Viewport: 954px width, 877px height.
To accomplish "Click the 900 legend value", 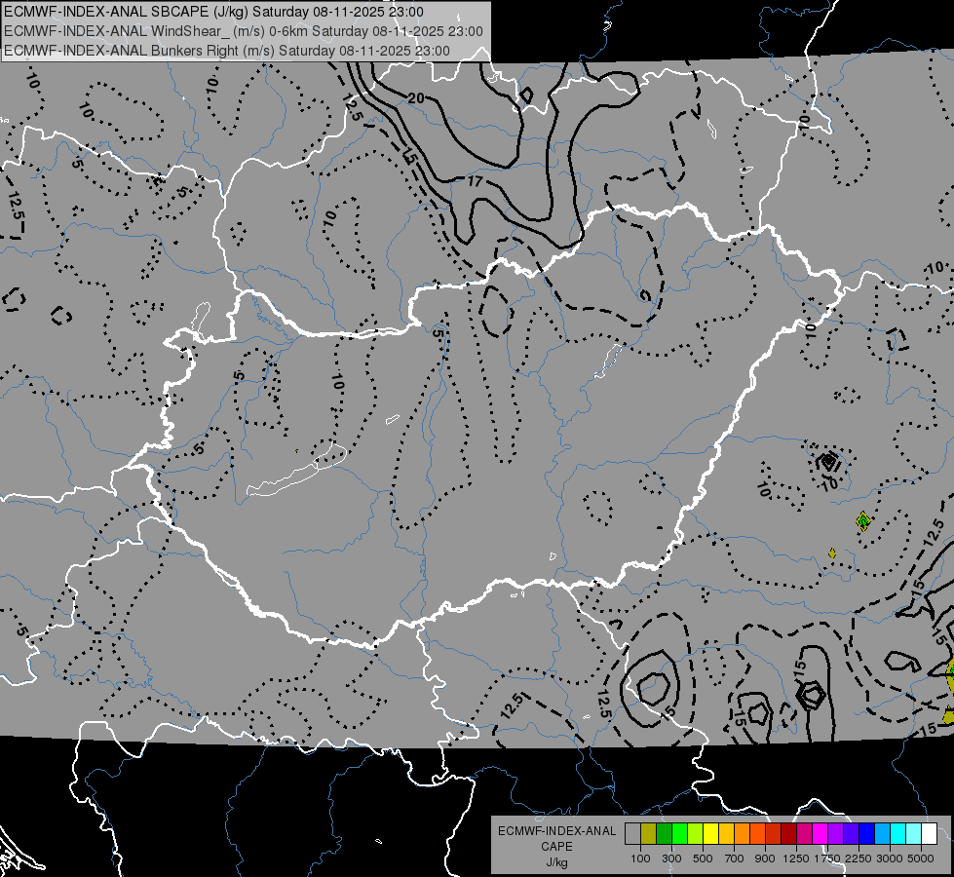I will (765, 858).
